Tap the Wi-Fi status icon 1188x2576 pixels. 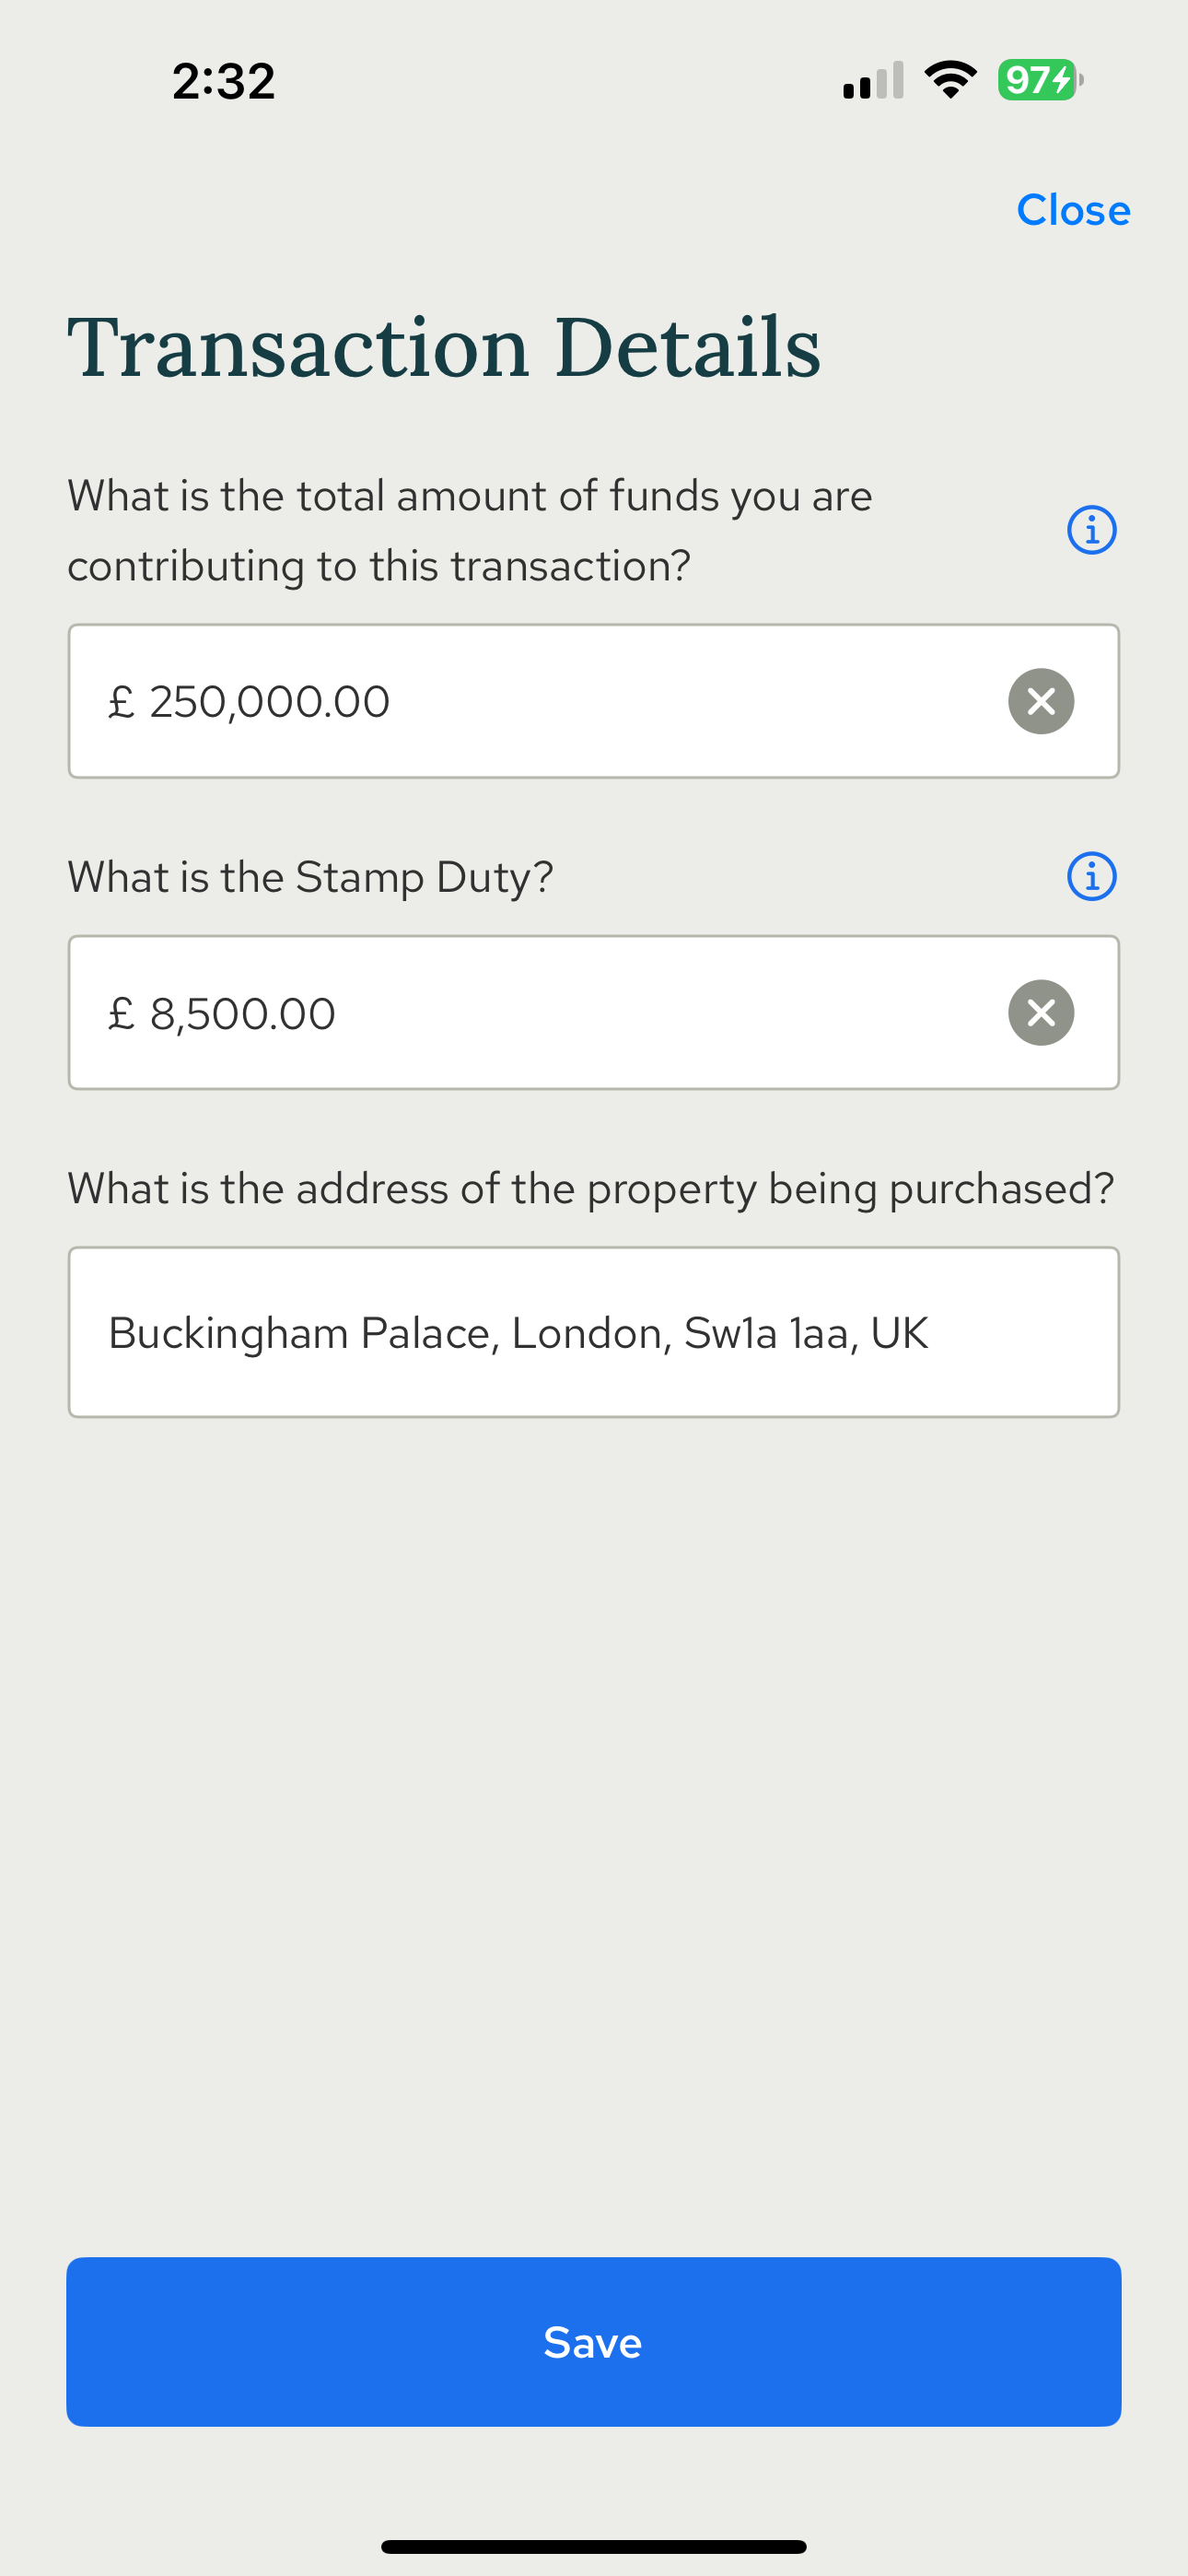(950, 80)
